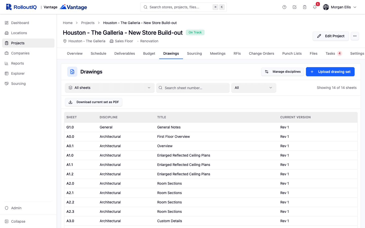The image size is (365, 228).
Task: Click the more options ellipsis button
Action: [355, 36]
